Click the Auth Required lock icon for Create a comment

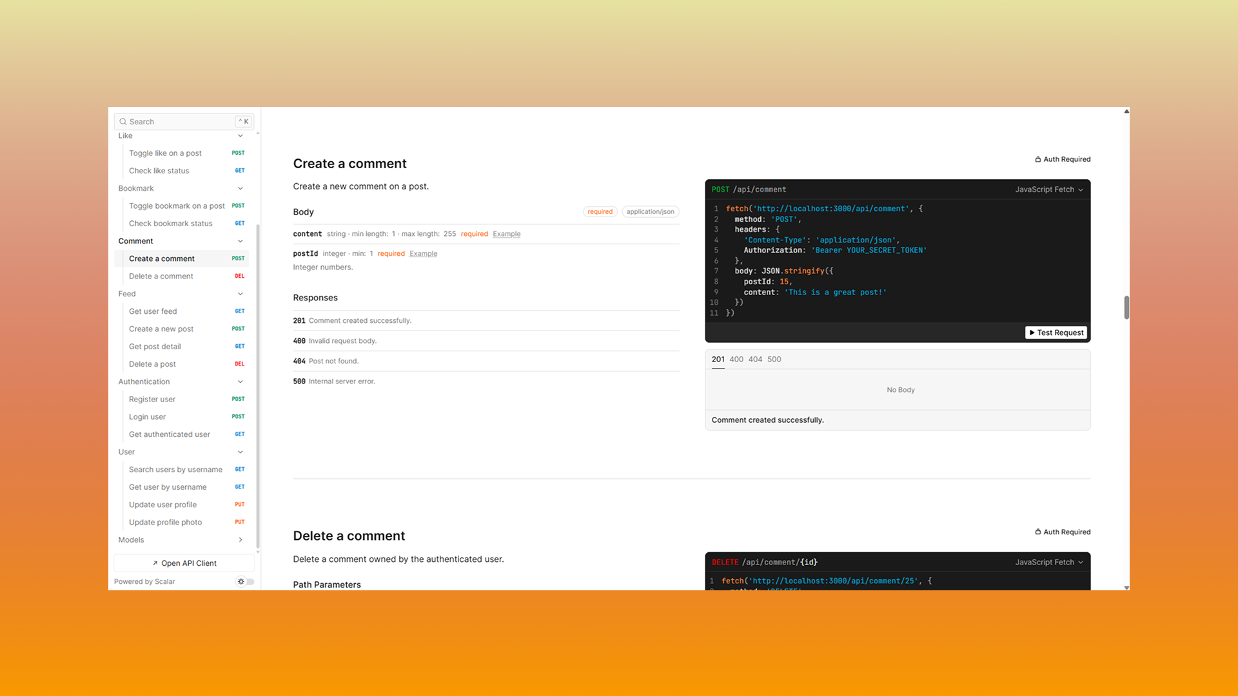coord(1038,159)
